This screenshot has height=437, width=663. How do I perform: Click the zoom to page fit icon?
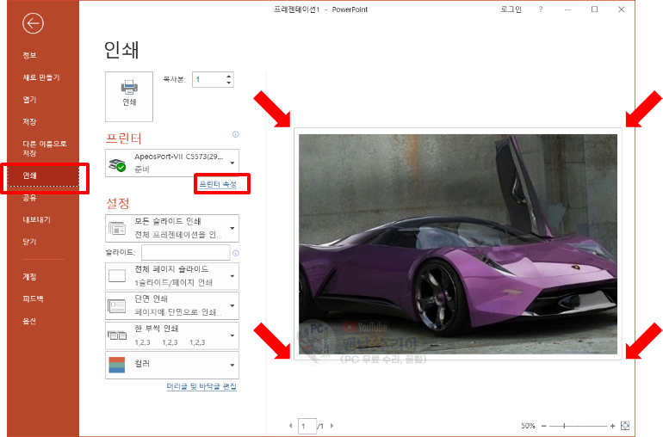click(625, 426)
